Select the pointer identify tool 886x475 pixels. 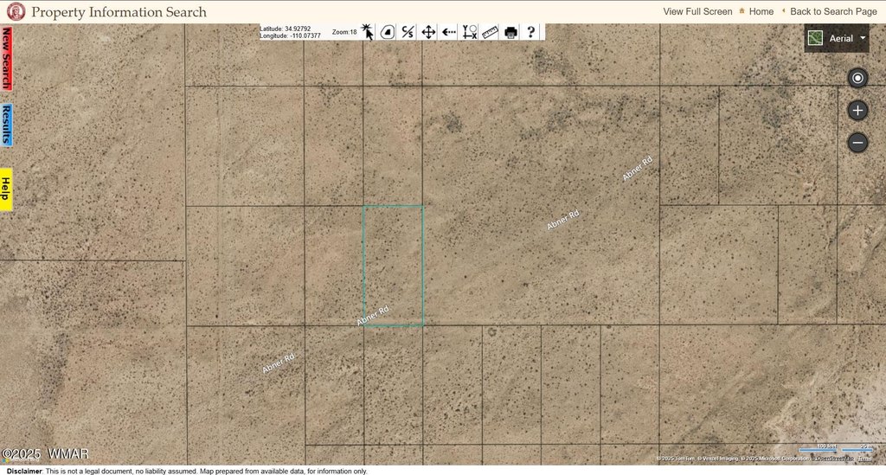(368, 32)
